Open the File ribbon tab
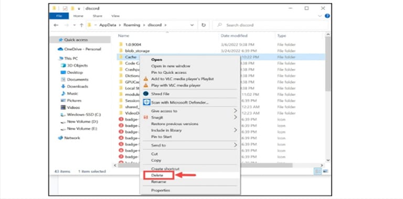The height and width of the screenshot is (199, 403). [x=59, y=16]
